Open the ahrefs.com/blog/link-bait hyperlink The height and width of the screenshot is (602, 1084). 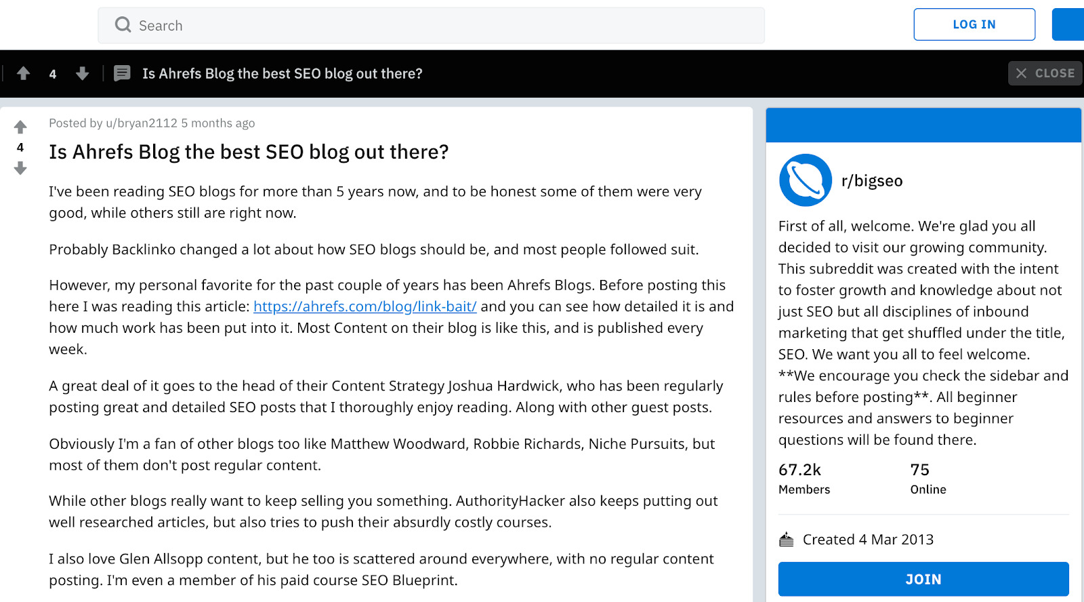point(364,306)
